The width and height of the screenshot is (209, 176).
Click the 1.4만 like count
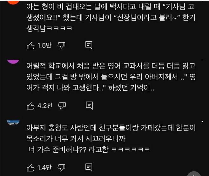coord(44,168)
